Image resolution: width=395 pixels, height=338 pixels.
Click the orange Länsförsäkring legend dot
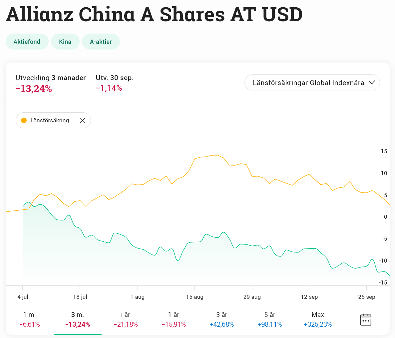click(x=24, y=120)
